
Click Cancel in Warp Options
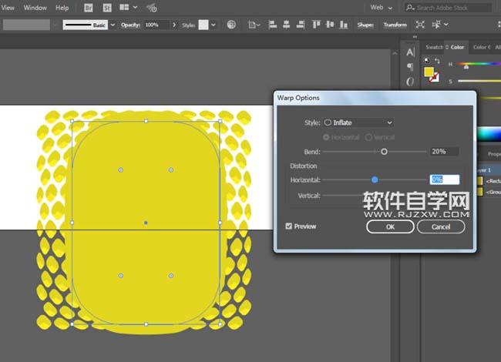[x=441, y=227]
